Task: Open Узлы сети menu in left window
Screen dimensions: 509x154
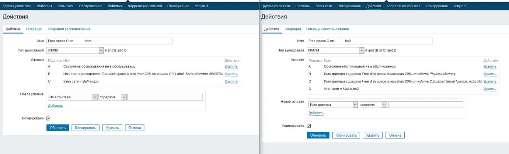Action: coord(66,6)
